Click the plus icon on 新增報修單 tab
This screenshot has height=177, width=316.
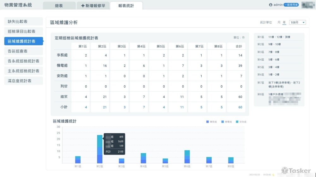coord(83,6)
